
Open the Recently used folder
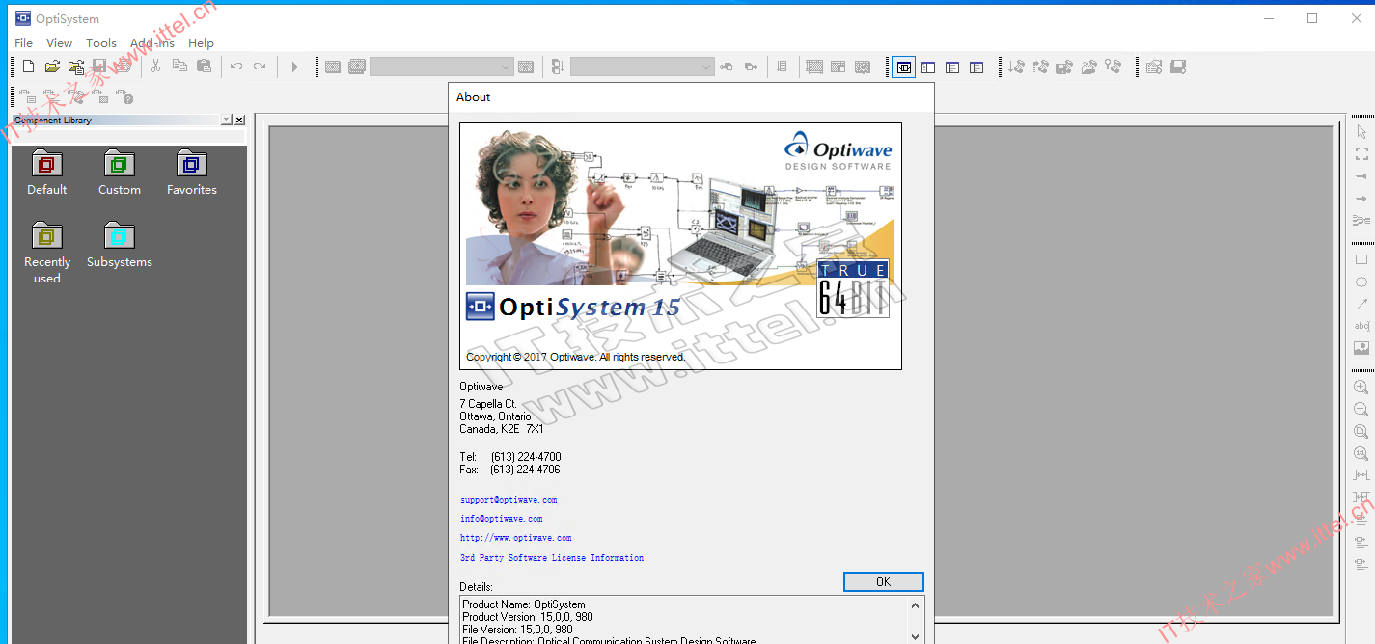point(46,254)
